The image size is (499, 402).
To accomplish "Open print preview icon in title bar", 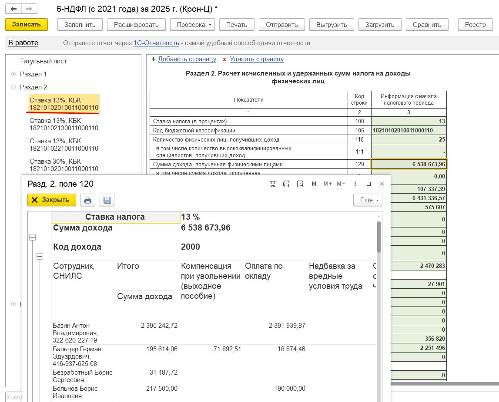I will [300, 184].
